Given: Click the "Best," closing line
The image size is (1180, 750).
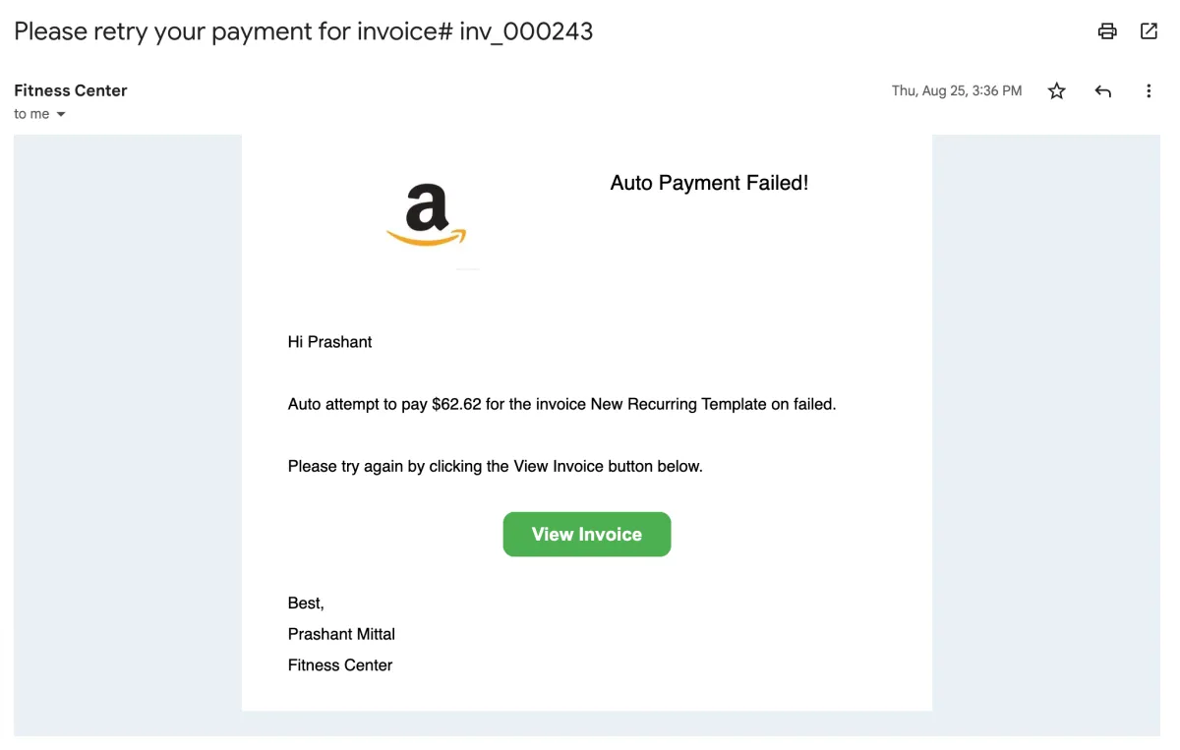Looking at the screenshot, I should click(306, 603).
